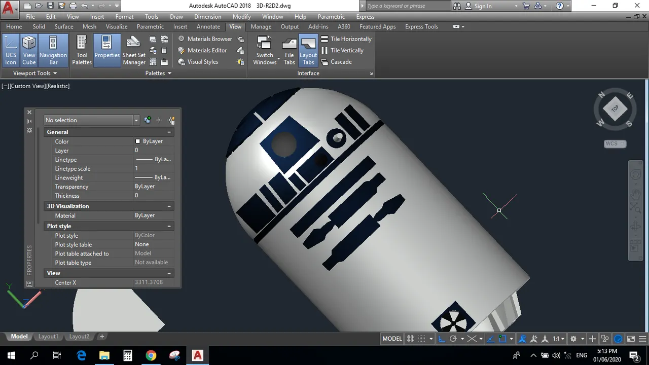Collapse the General section
The image size is (649, 365).
coord(169,132)
